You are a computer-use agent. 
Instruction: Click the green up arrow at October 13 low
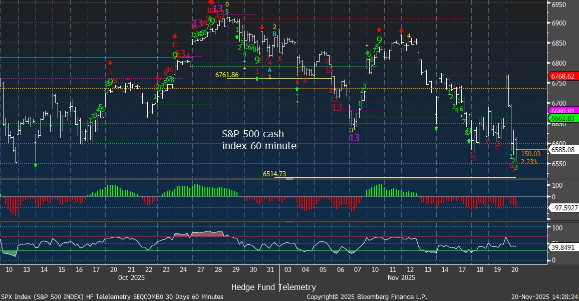[36, 165]
